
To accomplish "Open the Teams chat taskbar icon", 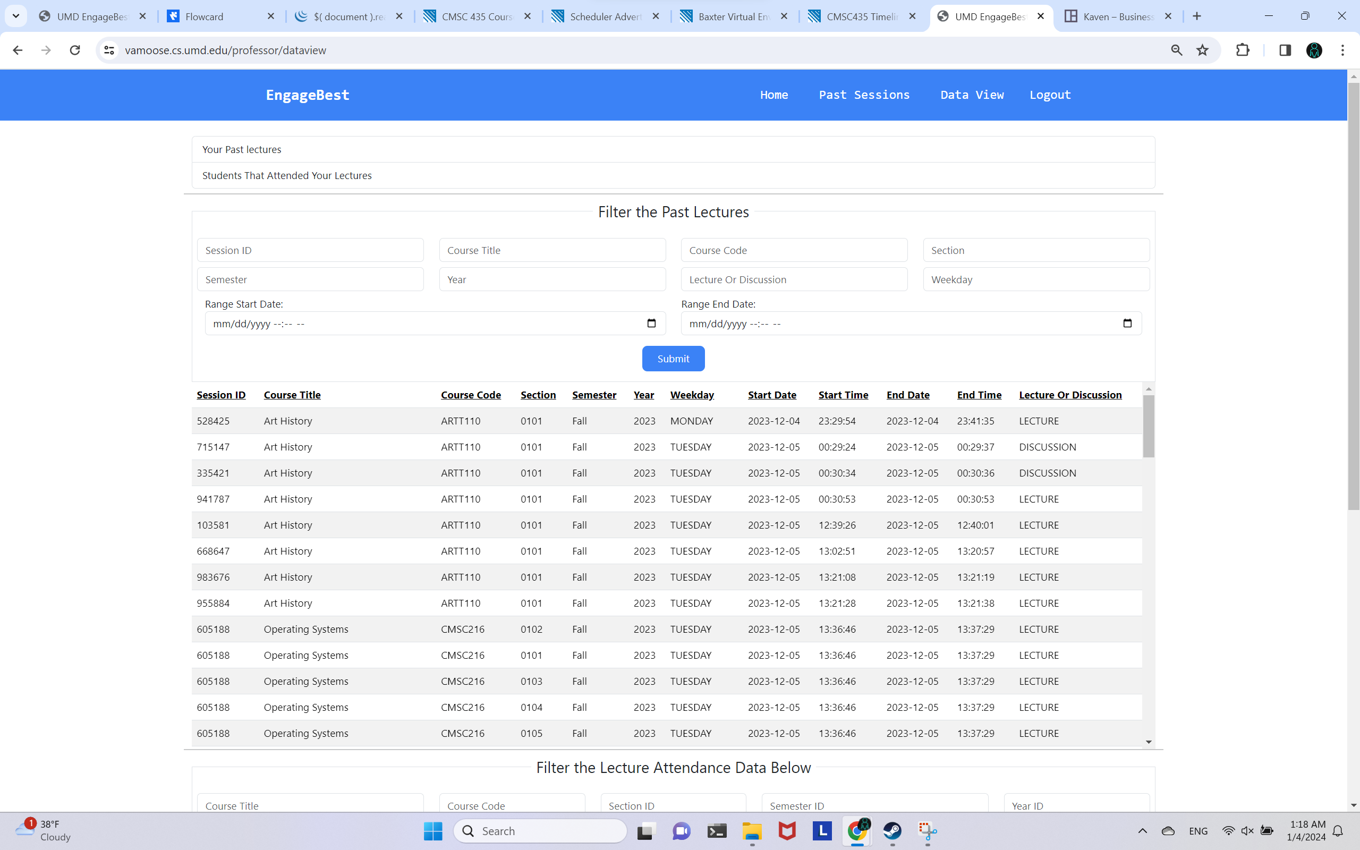I will point(681,831).
